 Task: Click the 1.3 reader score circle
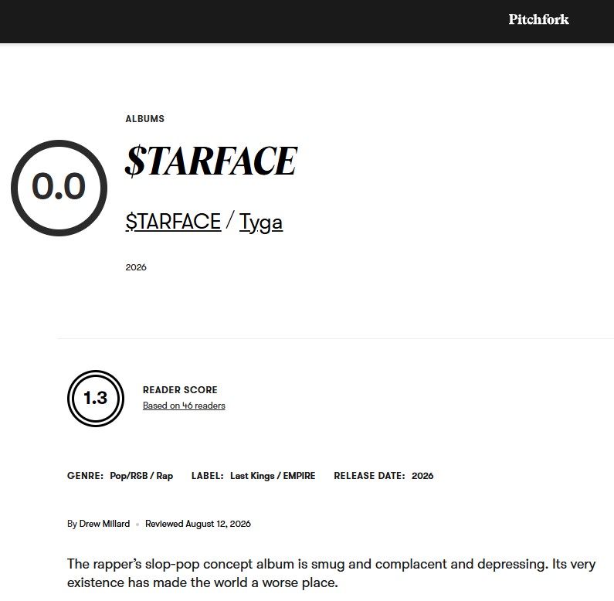pos(96,399)
